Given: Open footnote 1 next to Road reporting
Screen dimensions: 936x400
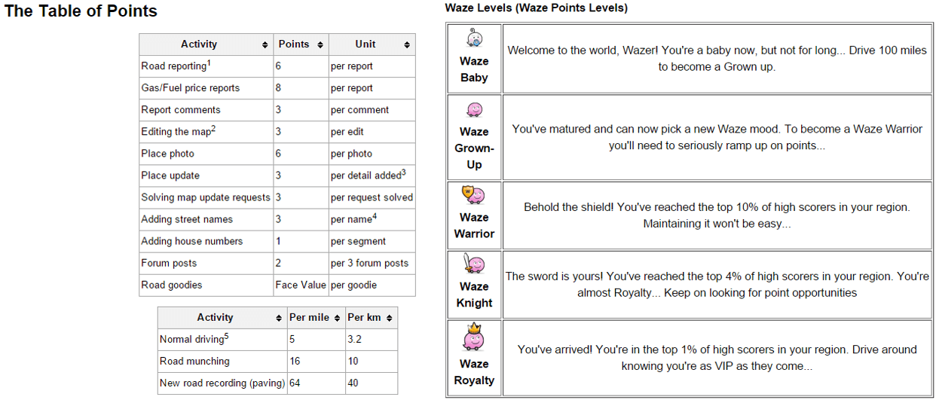Looking at the screenshot, I should (x=209, y=63).
